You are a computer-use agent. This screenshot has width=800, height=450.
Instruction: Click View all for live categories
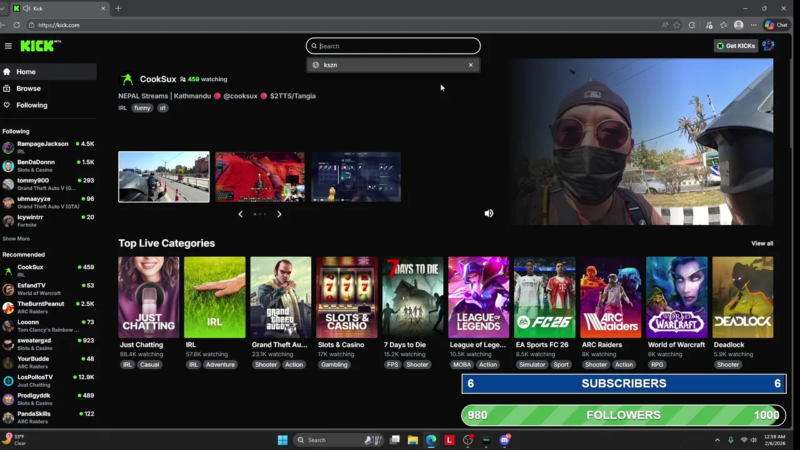762,244
